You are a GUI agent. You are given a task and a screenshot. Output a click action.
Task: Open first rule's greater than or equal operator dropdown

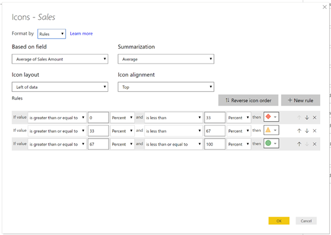point(57,117)
